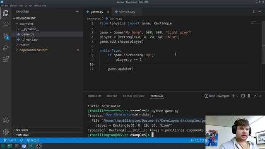Open the View menu
This screenshot has width=265, height=149.
[21, 5]
